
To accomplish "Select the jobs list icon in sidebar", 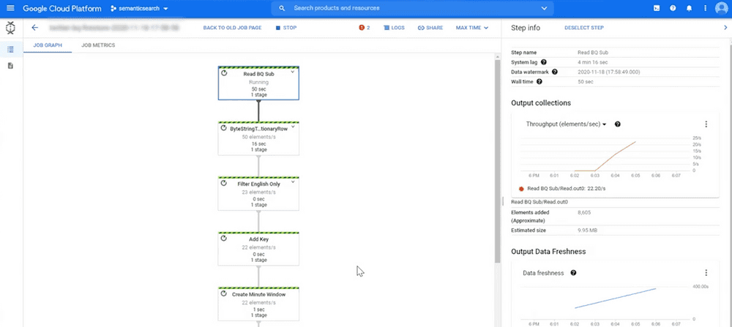I will pyautogui.click(x=10, y=49).
